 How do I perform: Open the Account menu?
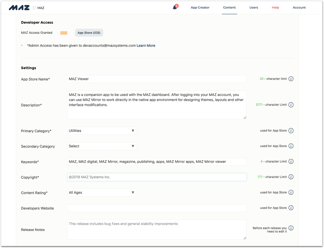tap(299, 8)
